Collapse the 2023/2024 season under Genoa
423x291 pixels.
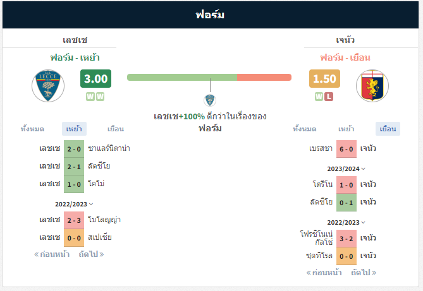point(346,169)
